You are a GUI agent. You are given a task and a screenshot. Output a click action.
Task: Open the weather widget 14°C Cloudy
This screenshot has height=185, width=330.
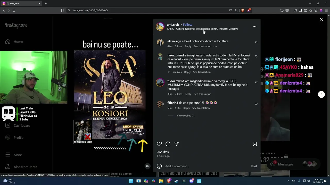click(x=9, y=181)
